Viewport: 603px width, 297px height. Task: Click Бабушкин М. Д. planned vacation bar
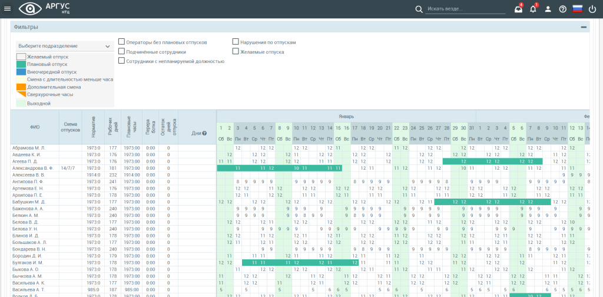coord(493,202)
